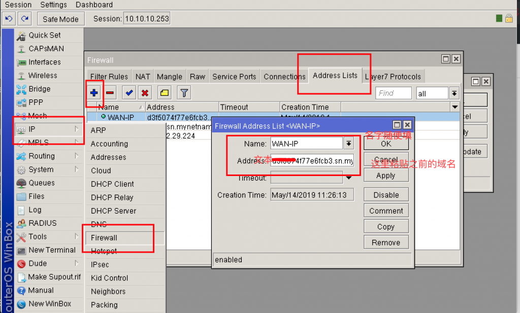Switch to Service Ports tab
This screenshot has width=520, height=313.
point(234,77)
